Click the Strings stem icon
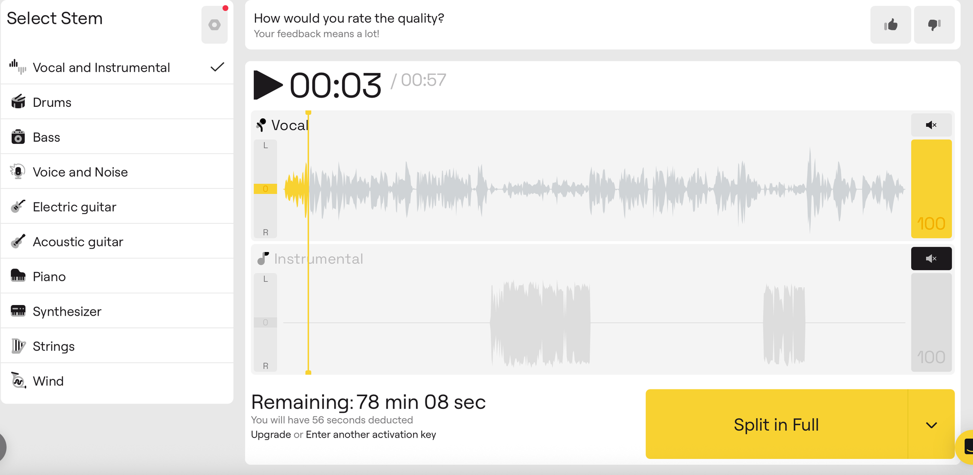This screenshot has height=475, width=973. coord(18,346)
